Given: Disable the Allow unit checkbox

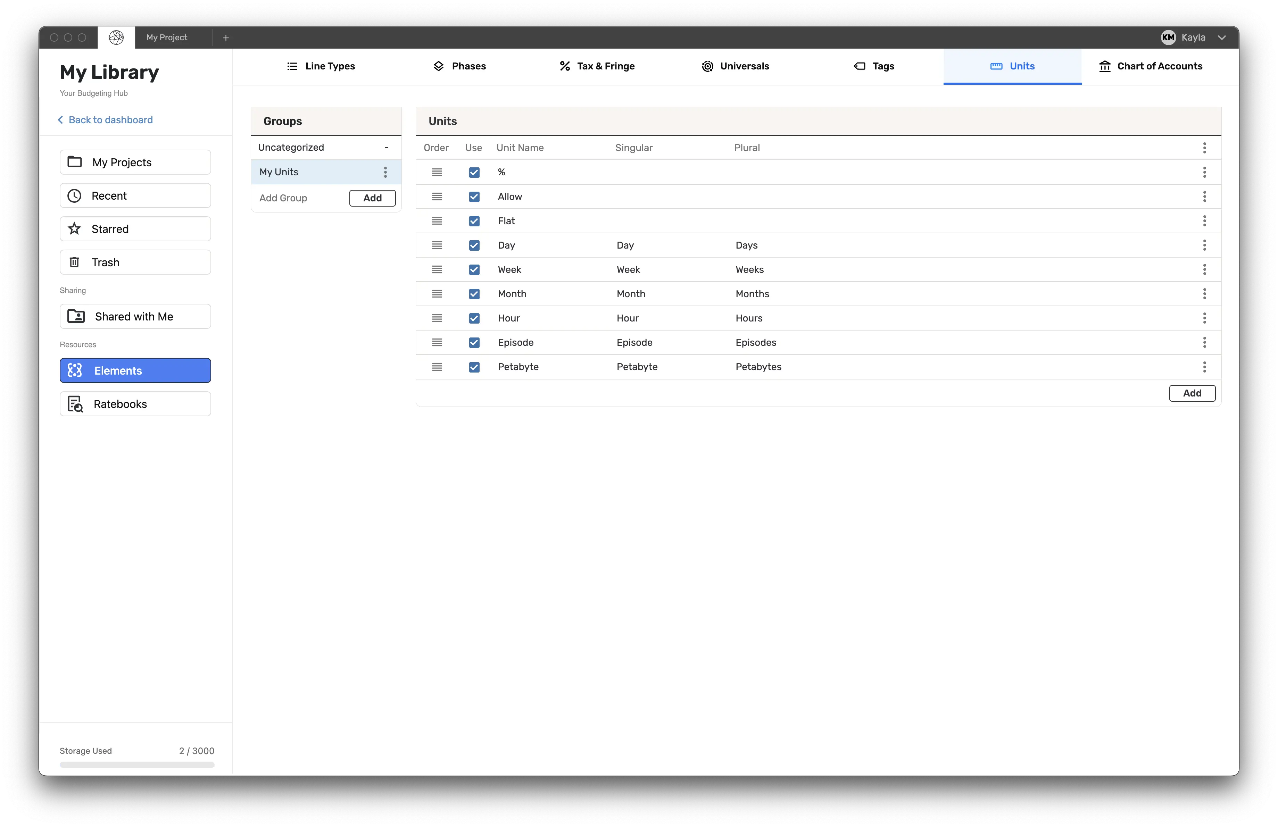Looking at the screenshot, I should click(x=474, y=197).
